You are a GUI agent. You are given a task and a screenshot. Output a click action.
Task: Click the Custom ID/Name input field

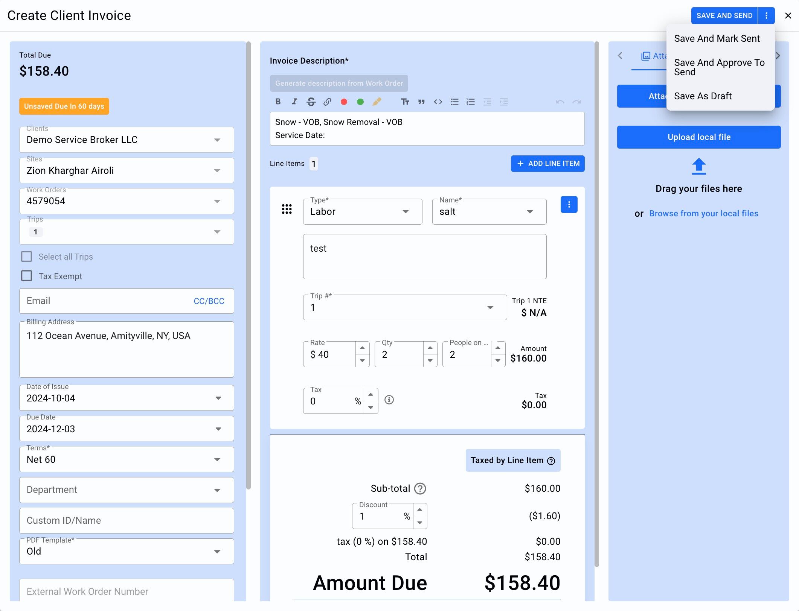127,520
